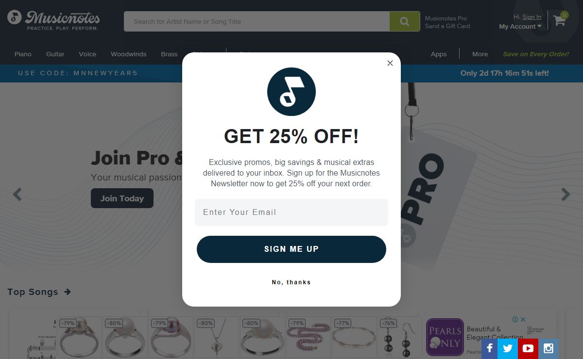
Task: Focus the Enter Your Email field
Action: (291, 212)
